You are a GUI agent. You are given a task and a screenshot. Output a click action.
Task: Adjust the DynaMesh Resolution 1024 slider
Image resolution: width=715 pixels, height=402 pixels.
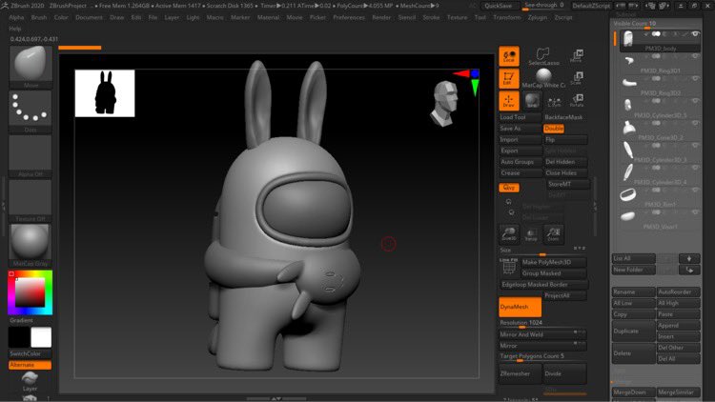[x=542, y=323]
